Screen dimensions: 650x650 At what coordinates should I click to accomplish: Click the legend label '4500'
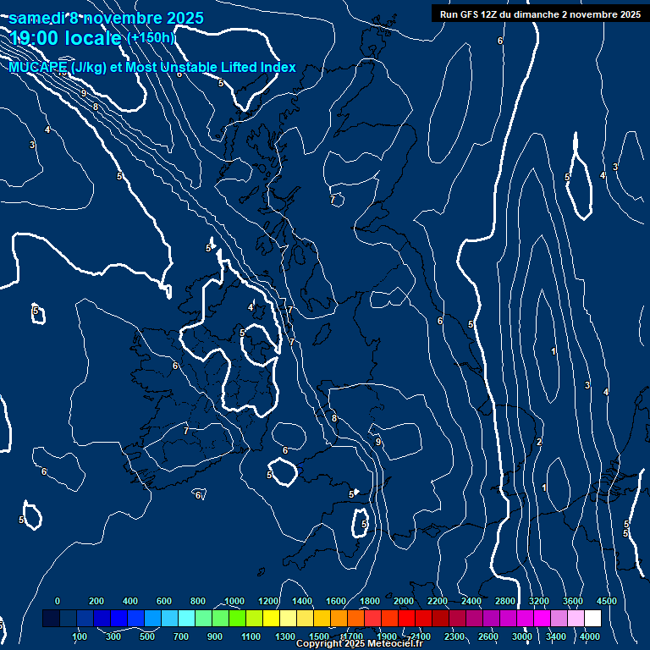tap(607, 601)
